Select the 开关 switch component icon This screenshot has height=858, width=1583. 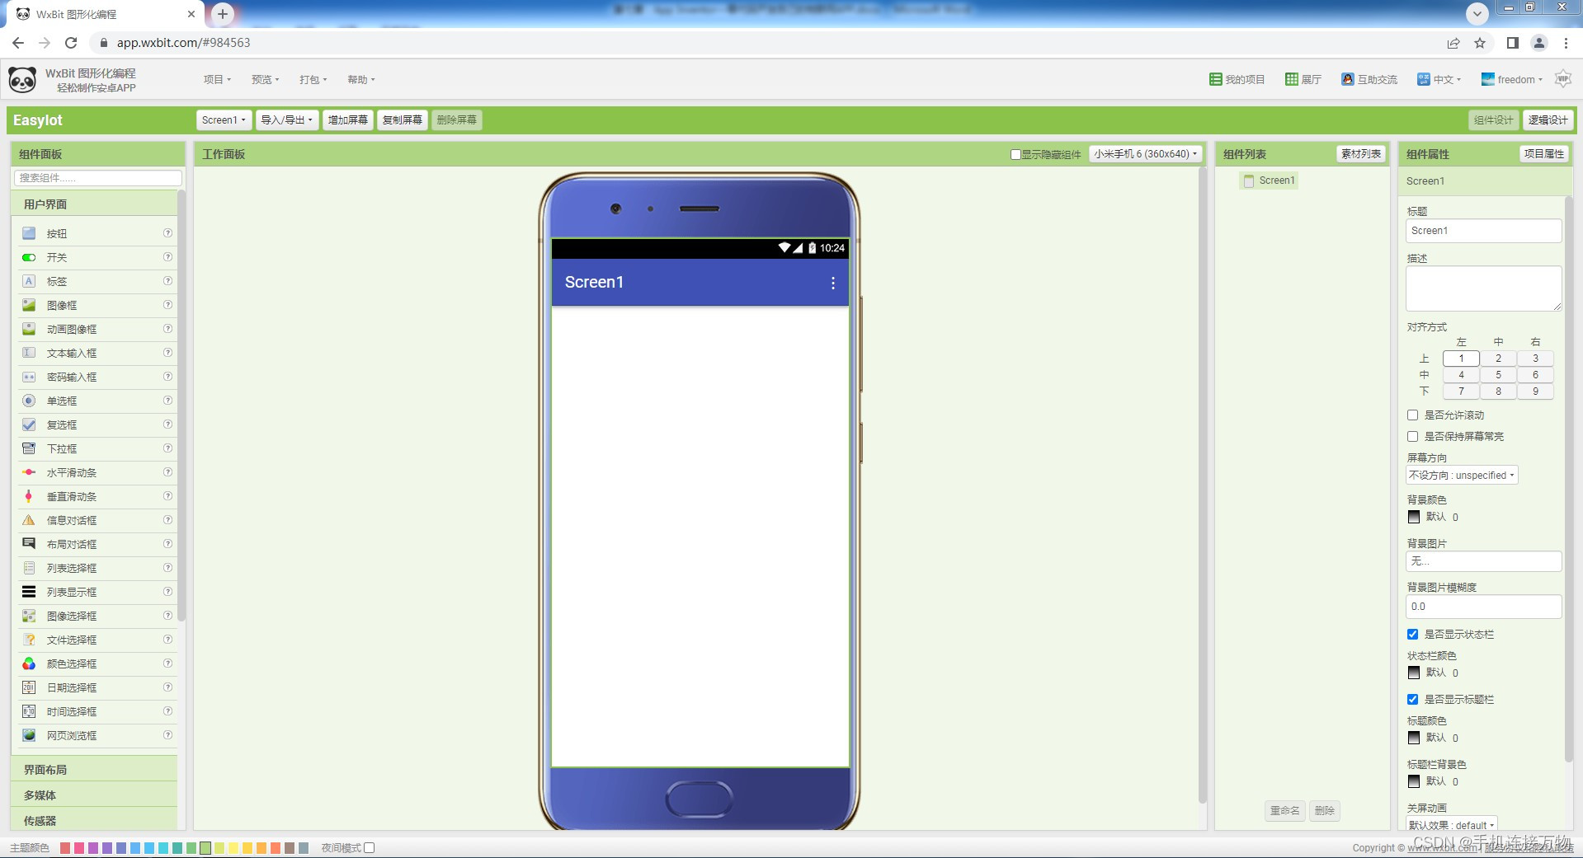click(28, 257)
